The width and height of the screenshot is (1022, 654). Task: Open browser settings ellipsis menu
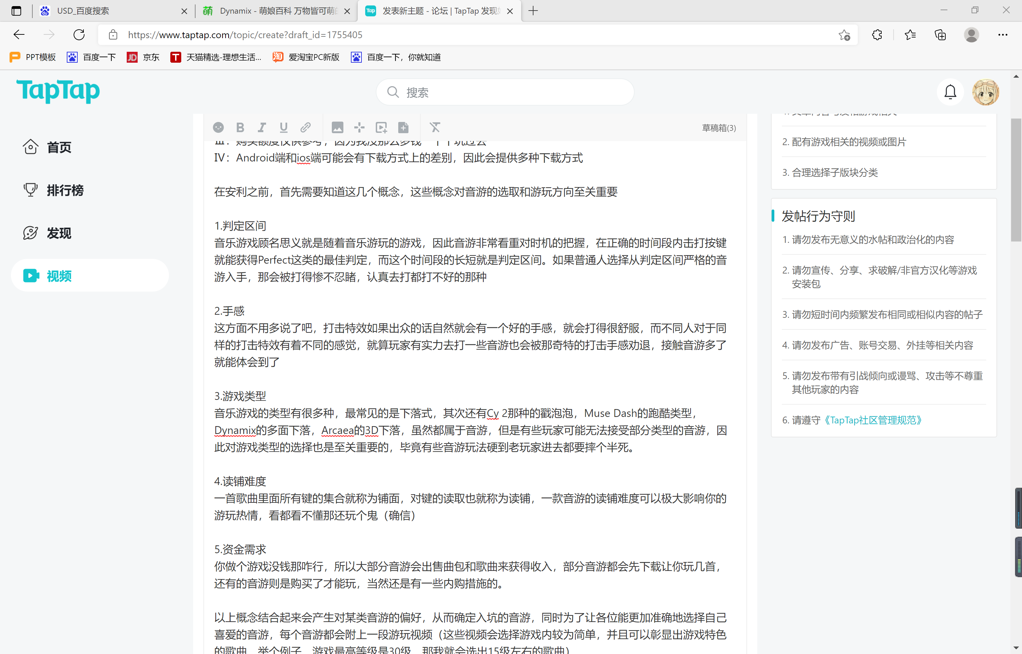point(1003,35)
